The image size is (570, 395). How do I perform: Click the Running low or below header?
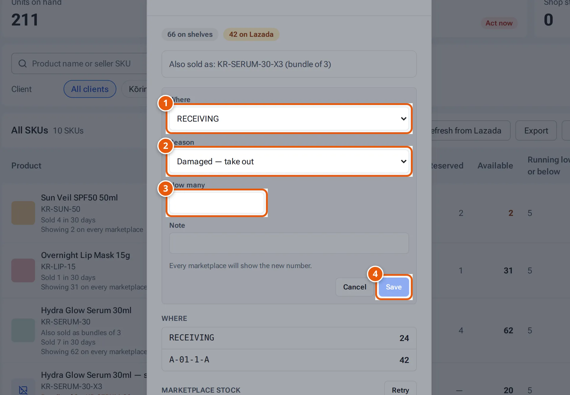(549, 166)
